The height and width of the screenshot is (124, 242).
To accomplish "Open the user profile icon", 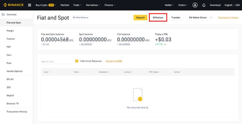I will 195,5.
